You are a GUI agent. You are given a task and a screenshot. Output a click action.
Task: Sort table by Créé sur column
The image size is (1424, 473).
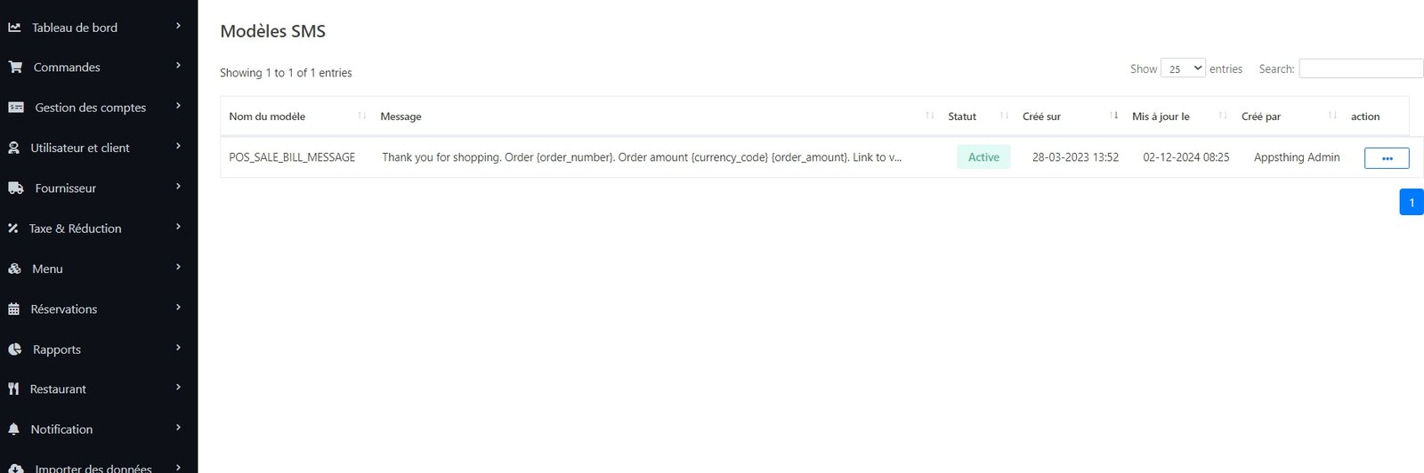[1041, 116]
